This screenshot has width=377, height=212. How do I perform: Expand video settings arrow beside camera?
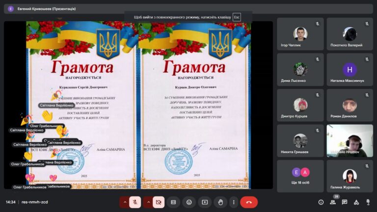tap(148, 202)
